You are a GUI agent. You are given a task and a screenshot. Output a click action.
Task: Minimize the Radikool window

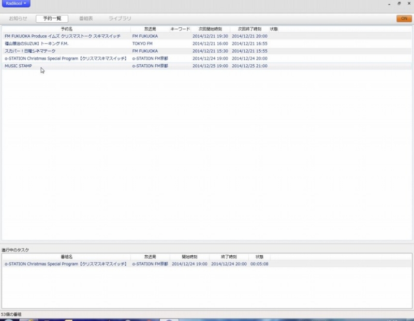click(389, 4)
